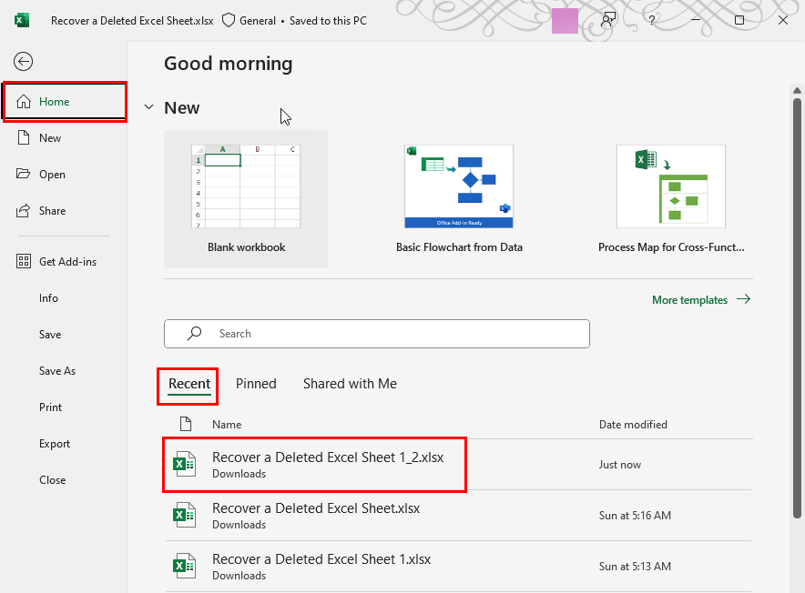Click the Excel app icon in title bar
The image size is (805, 593).
22,21
